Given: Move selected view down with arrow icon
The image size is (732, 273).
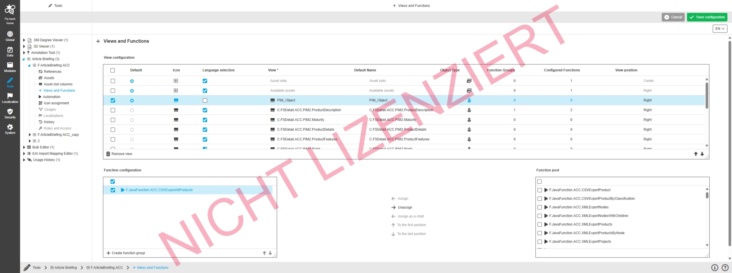Looking at the screenshot, I should pyautogui.click(x=702, y=154).
